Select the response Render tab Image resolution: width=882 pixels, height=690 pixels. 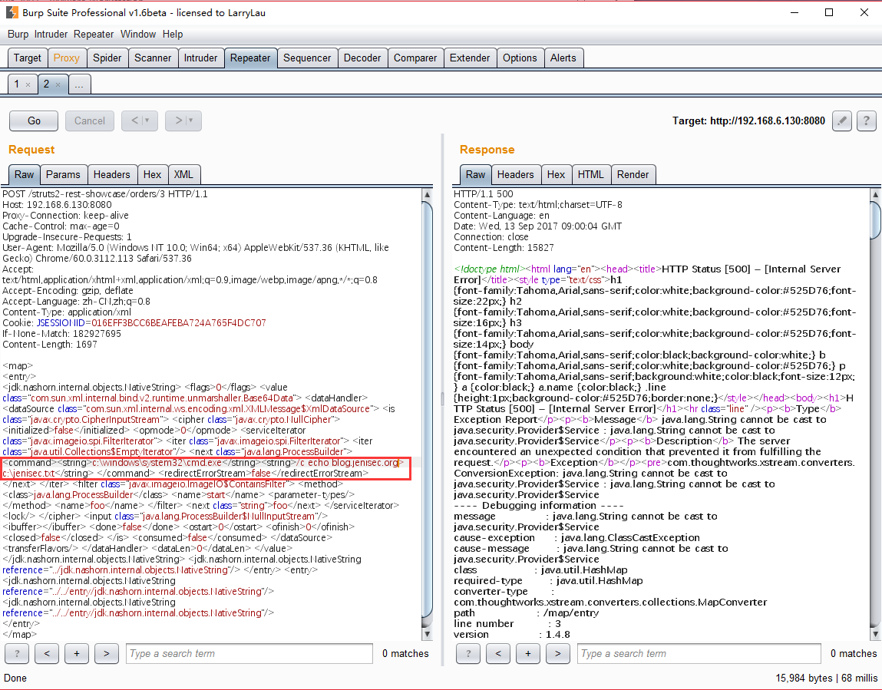(633, 174)
